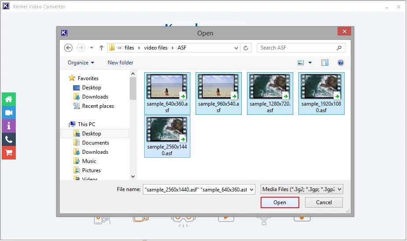Expand the address bar path dropdown
This screenshot has height=241, width=407.
click(x=236, y=48)
